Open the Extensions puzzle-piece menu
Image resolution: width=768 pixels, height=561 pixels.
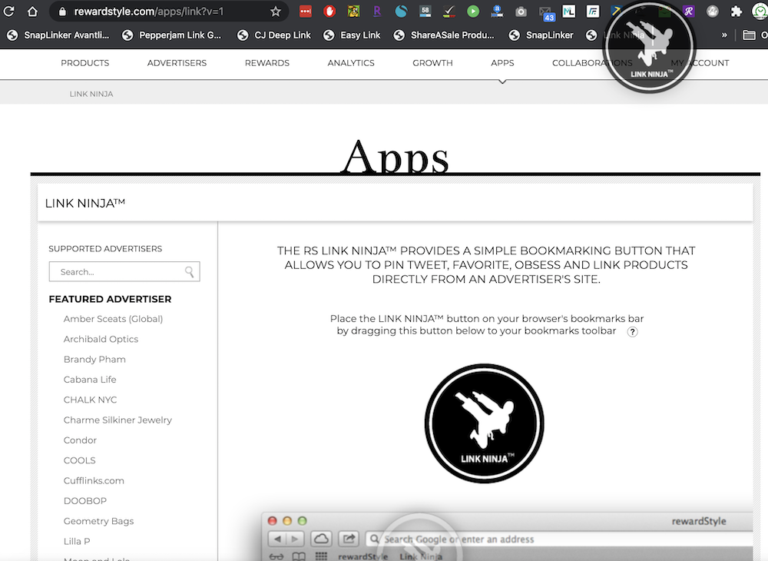[737, 11]
